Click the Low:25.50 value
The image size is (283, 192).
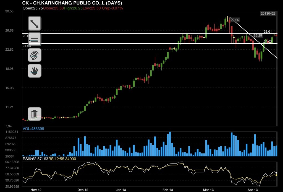pos(92,8)
